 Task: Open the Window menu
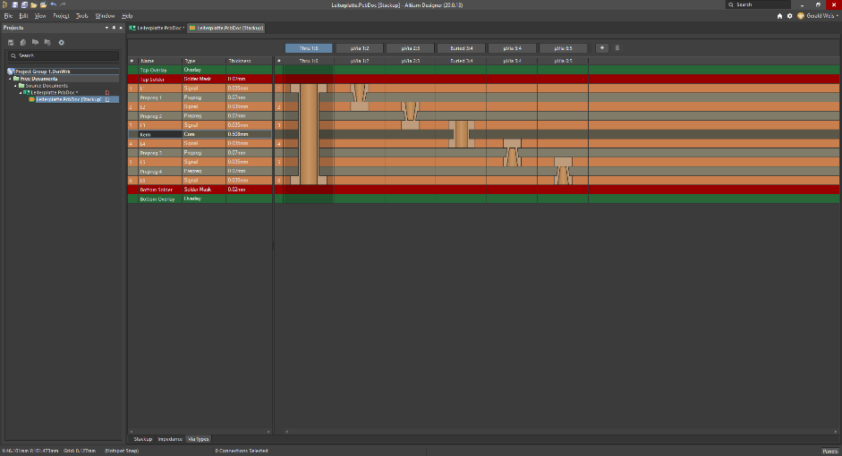(105, 16)
